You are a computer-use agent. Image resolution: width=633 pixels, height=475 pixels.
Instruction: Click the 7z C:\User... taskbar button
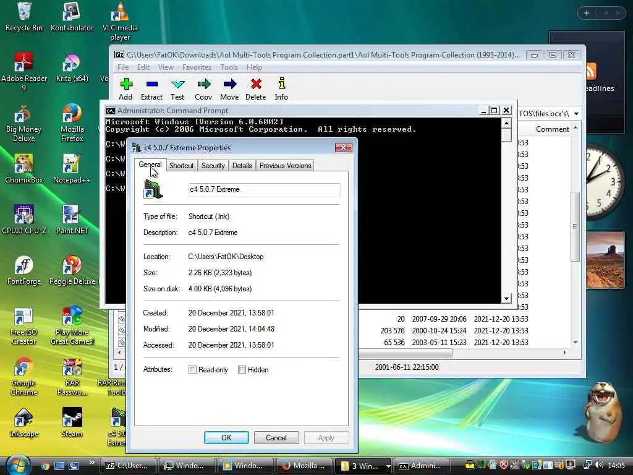[x=127, y=466]
